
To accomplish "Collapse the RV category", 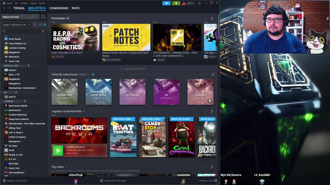I will [2, 92].
